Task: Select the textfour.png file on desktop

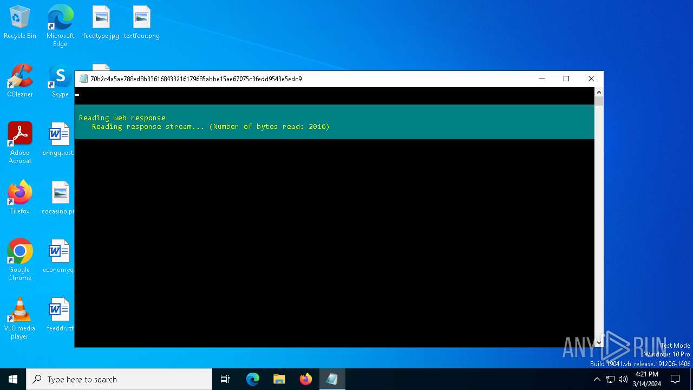Action: point(142,23)
